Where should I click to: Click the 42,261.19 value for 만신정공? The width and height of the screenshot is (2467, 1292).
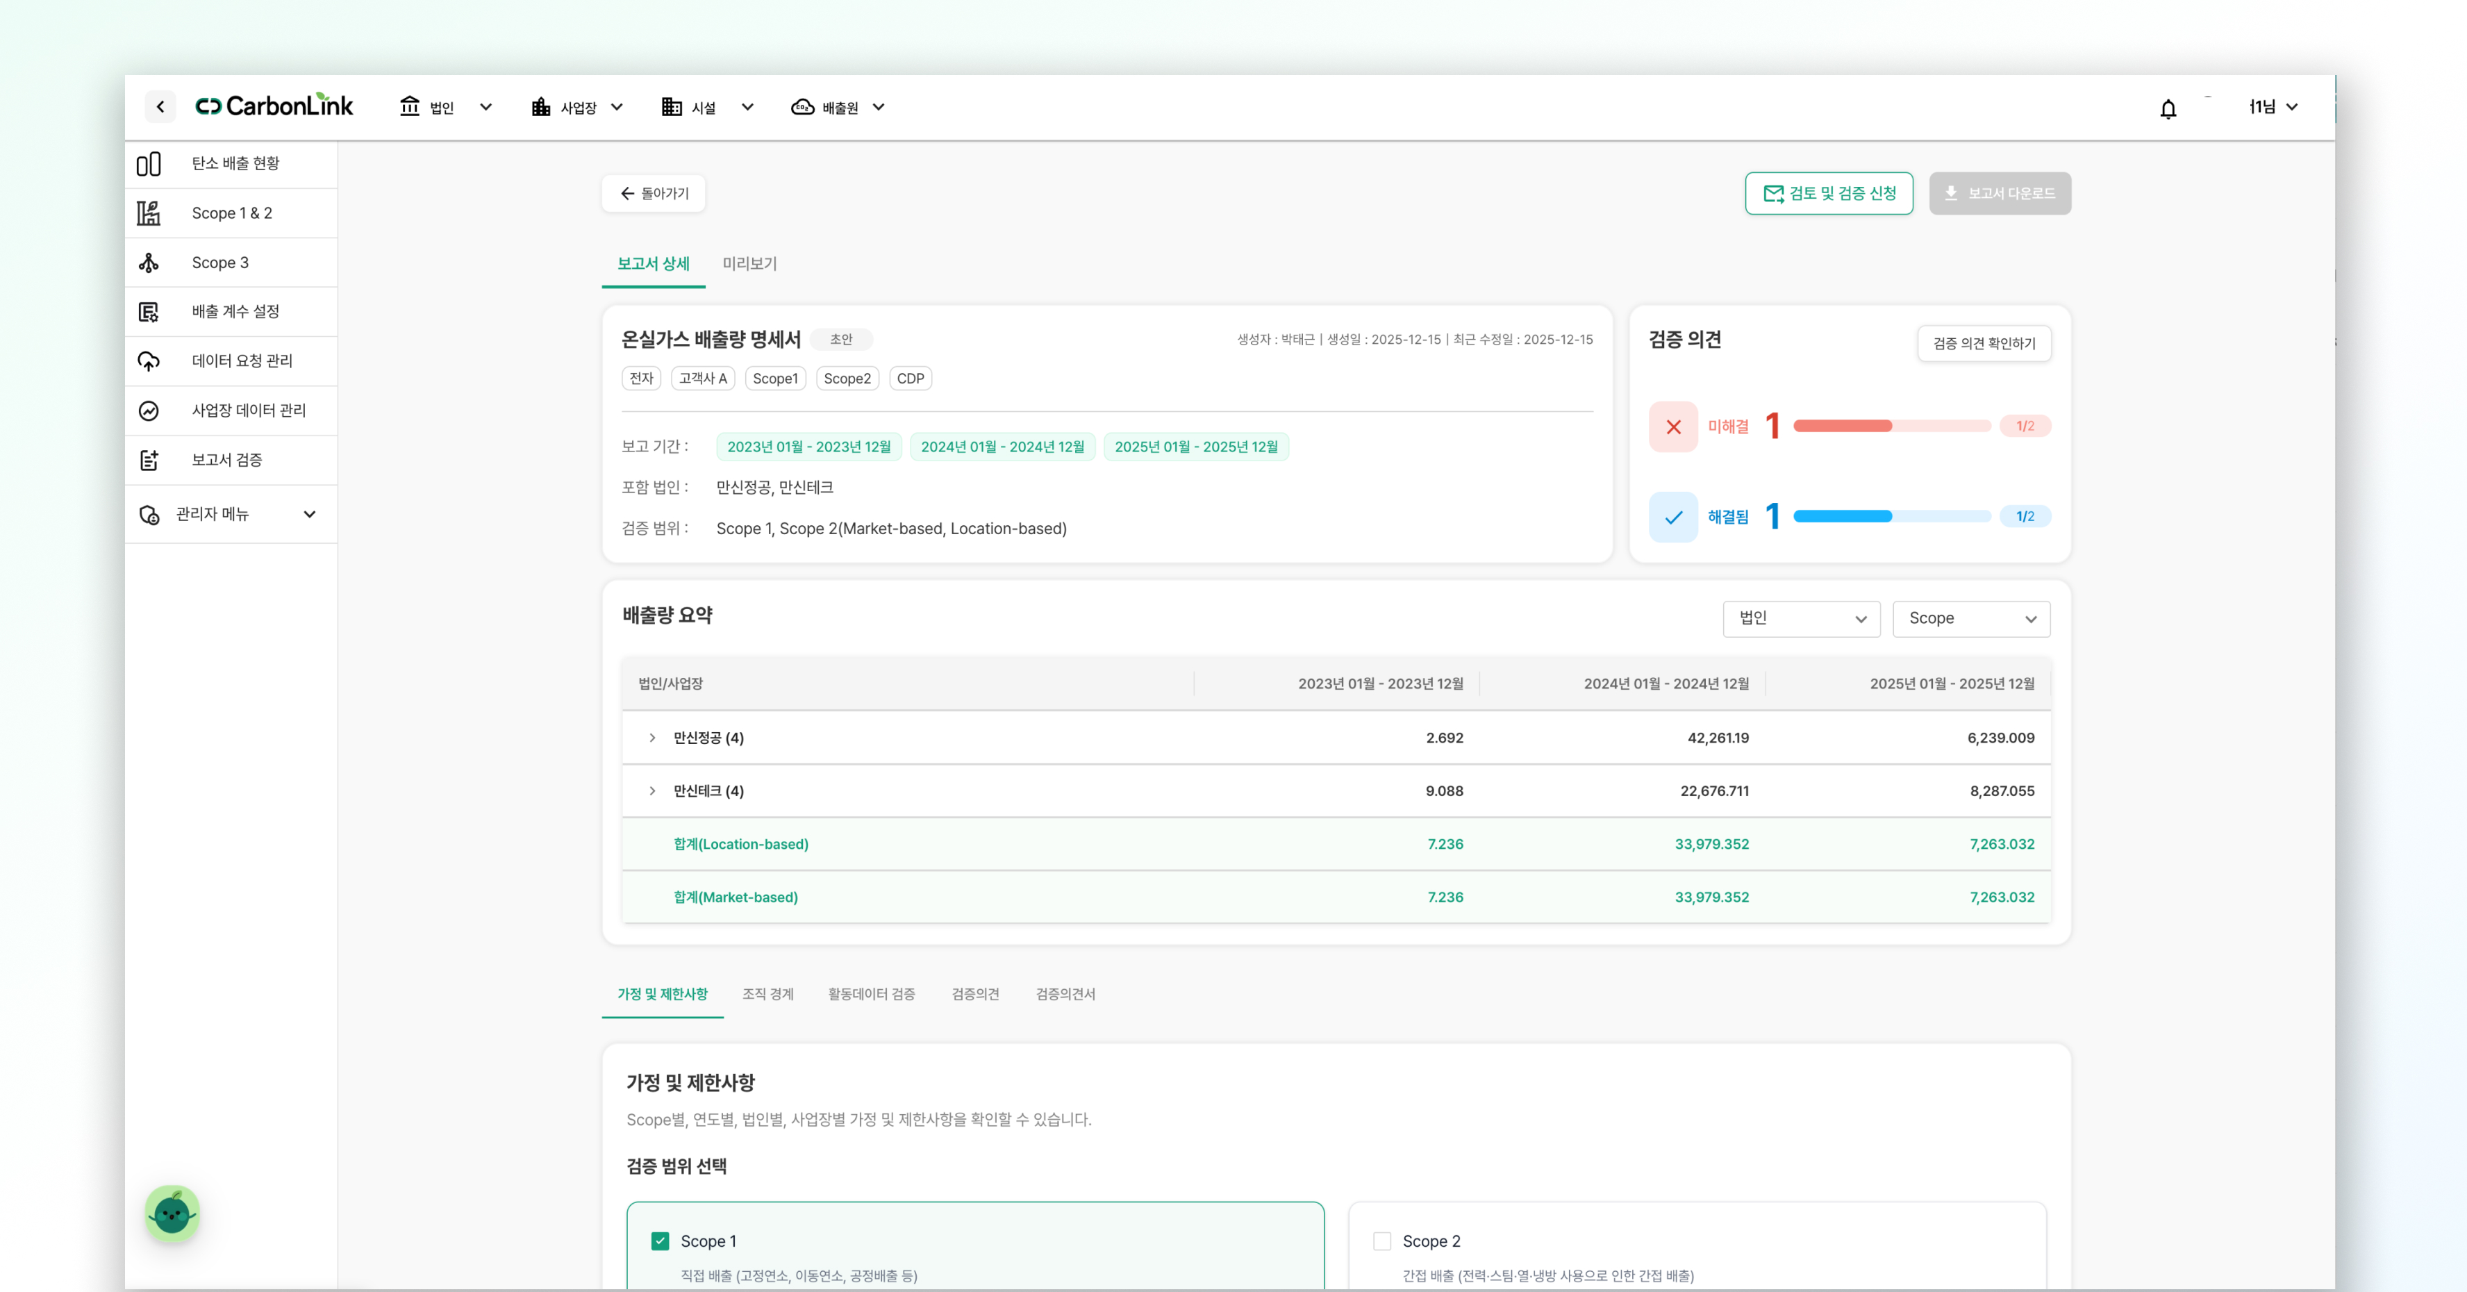point(1717,738)
